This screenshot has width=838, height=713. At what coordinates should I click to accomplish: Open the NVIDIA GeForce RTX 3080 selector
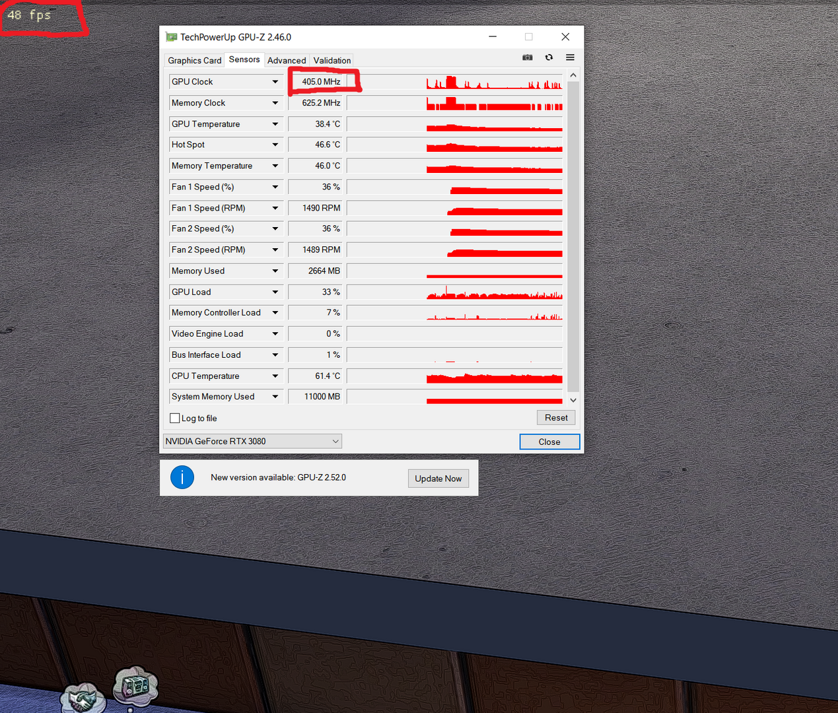[x=252, y=441]
